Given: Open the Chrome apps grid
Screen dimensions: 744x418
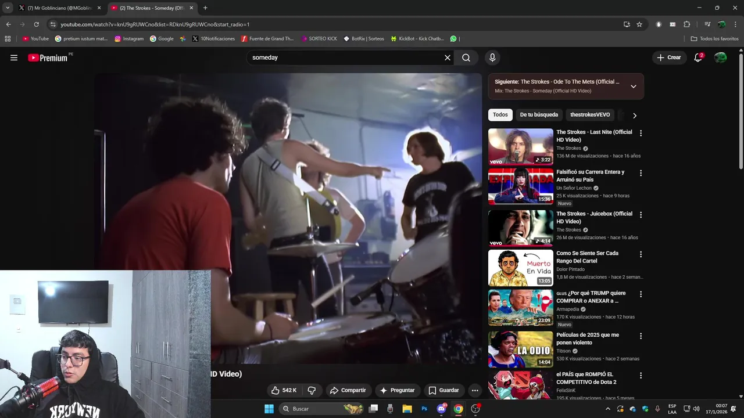Looking at the screenshot, I should (8, 39).
